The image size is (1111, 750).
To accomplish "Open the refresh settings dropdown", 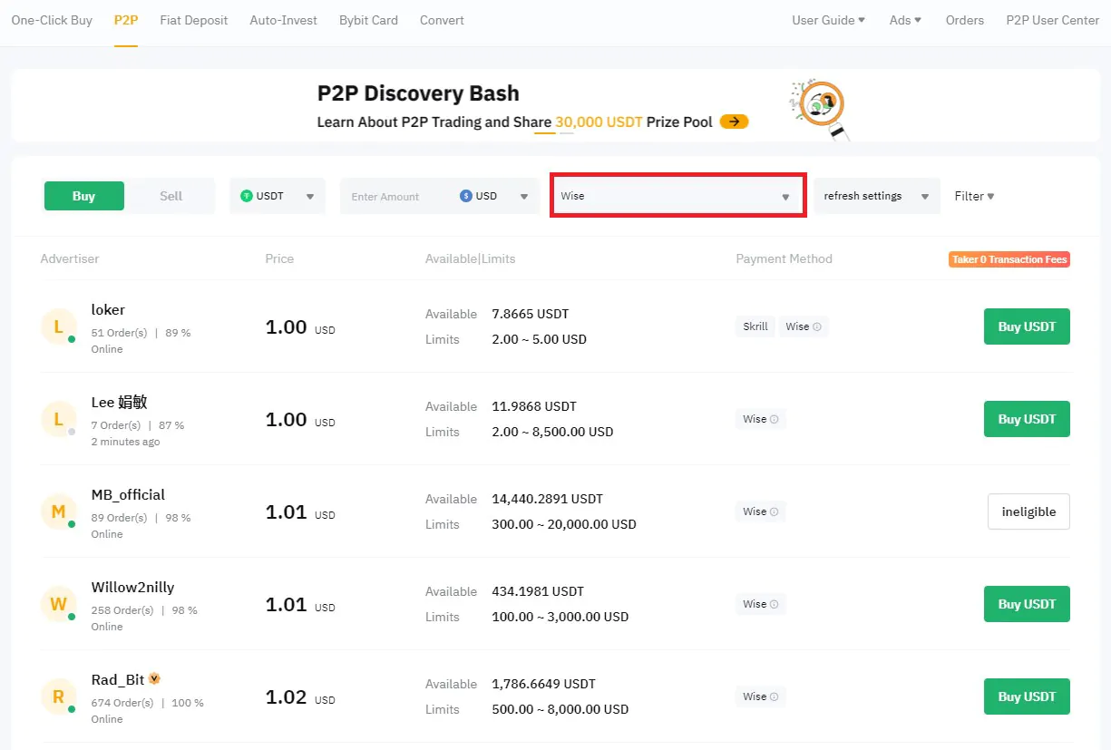I will pos(876,196).
